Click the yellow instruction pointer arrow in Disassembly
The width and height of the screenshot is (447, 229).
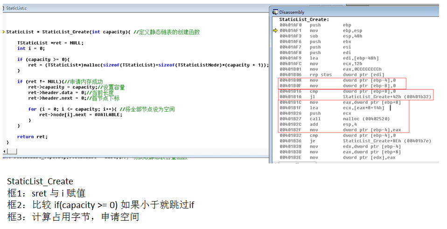click(x=275, y=30)
